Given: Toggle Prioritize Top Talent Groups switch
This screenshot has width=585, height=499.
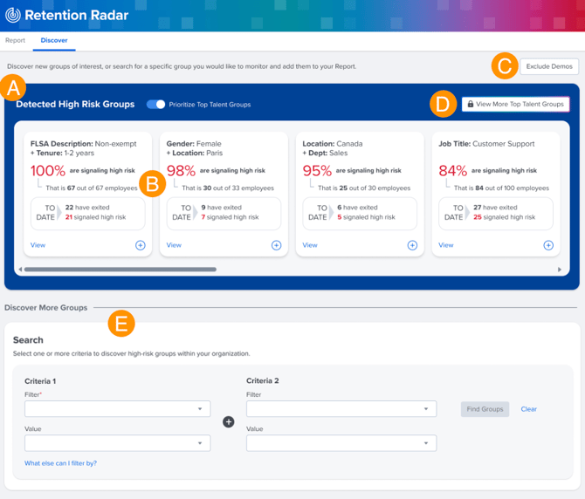Looking at the screenshot, I should tap(155, 105).
